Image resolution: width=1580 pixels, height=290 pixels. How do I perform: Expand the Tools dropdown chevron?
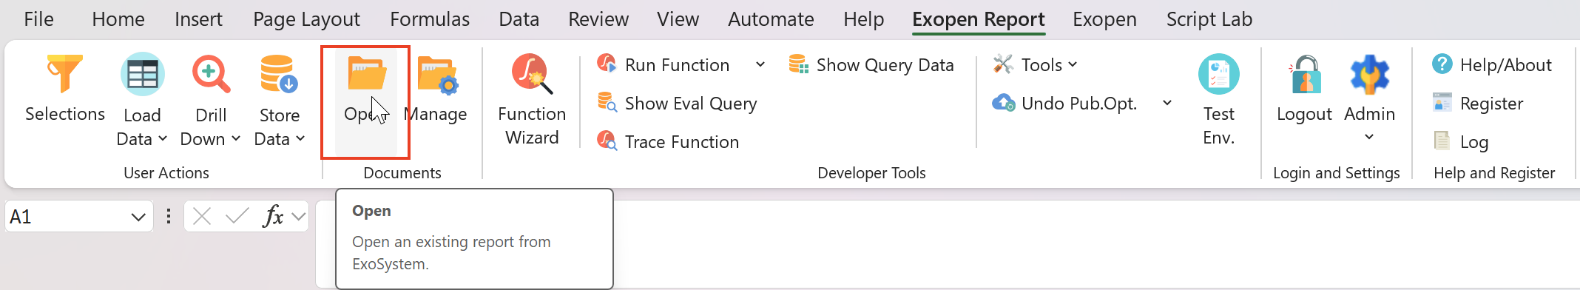(x=1073, y=64)
